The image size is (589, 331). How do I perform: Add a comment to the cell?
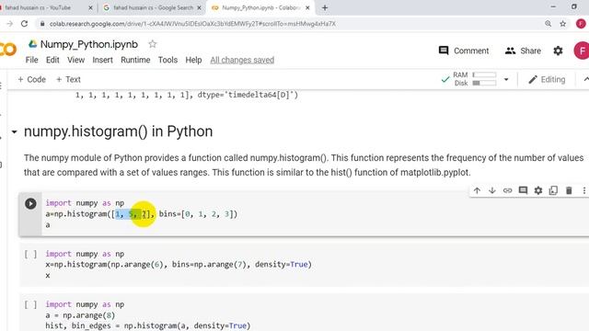(x=523, y=190)
